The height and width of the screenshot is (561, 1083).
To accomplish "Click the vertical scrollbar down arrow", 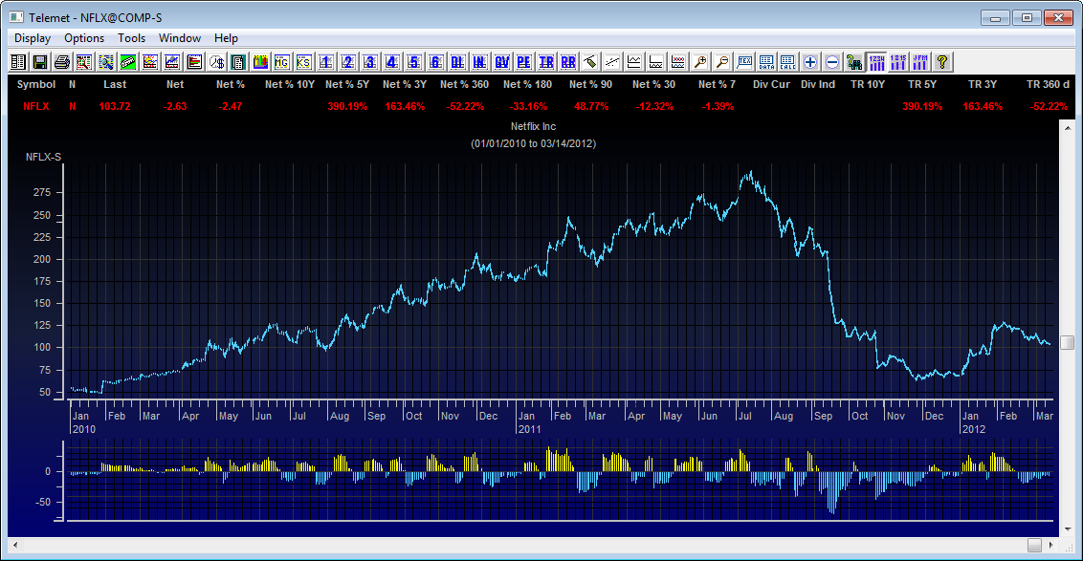I will point(1067,529).
